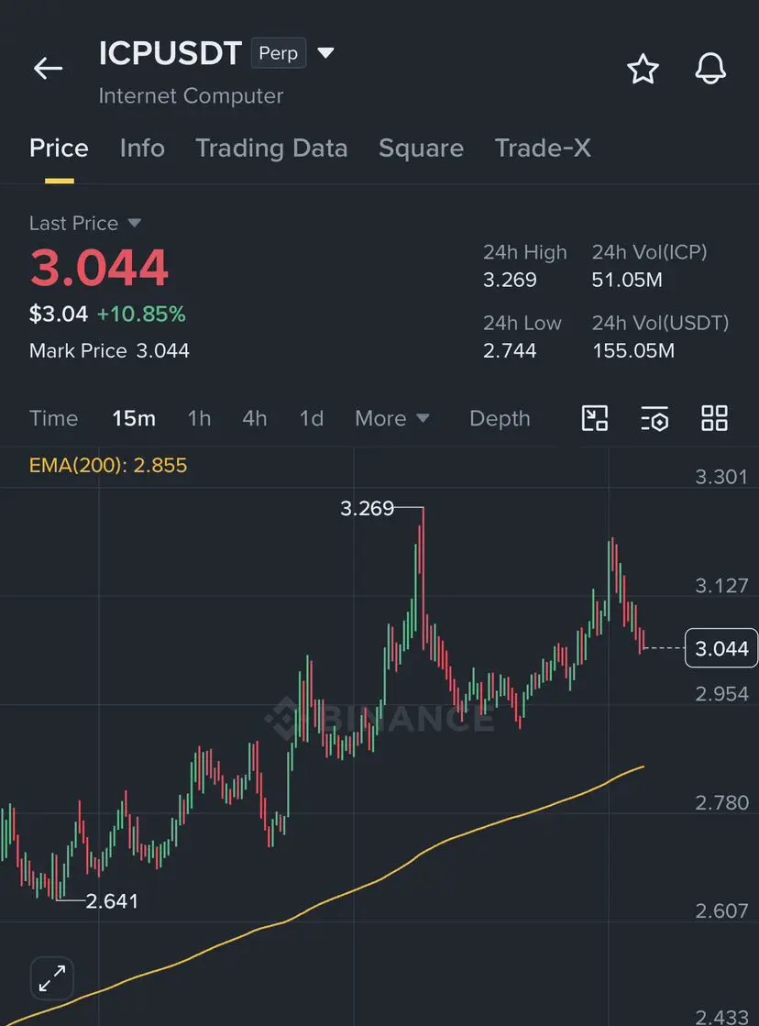The width and height of the screenshot is (759, 1026).
Task: Select the 1d chart interval
Action: tap(312, 419)
